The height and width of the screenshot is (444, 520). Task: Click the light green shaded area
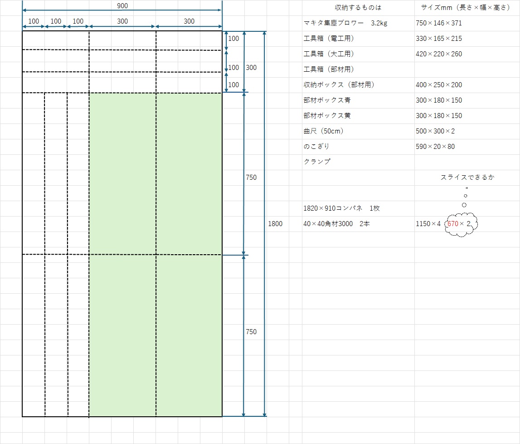click(x=156, y=254)
